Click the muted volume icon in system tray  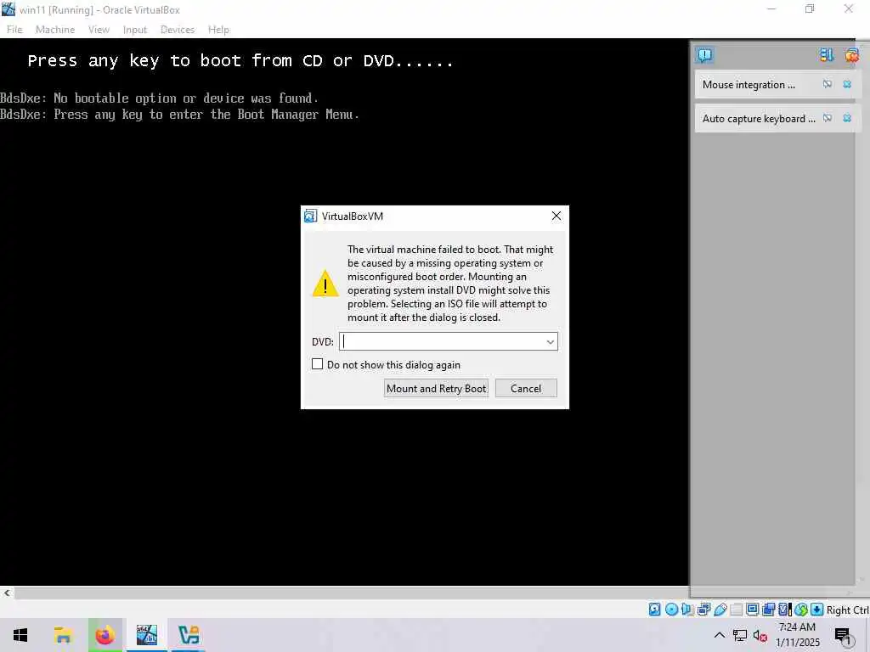tap(760, 635)
